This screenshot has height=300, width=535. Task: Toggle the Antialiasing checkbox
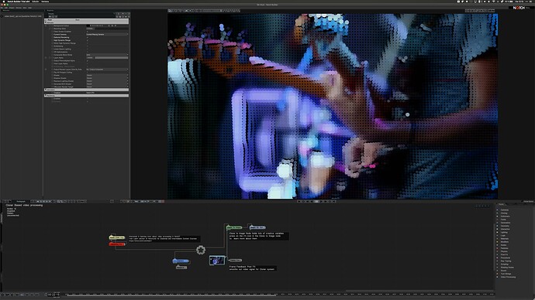pos(88,46)
